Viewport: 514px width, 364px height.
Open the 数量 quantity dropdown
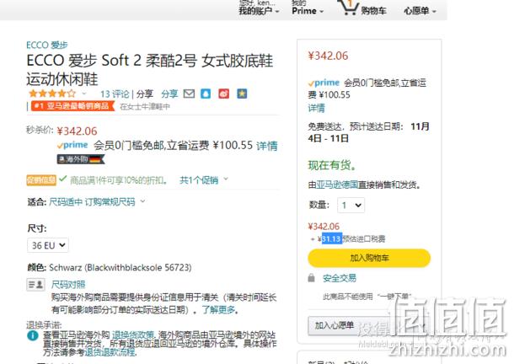[x=351, y=206]
